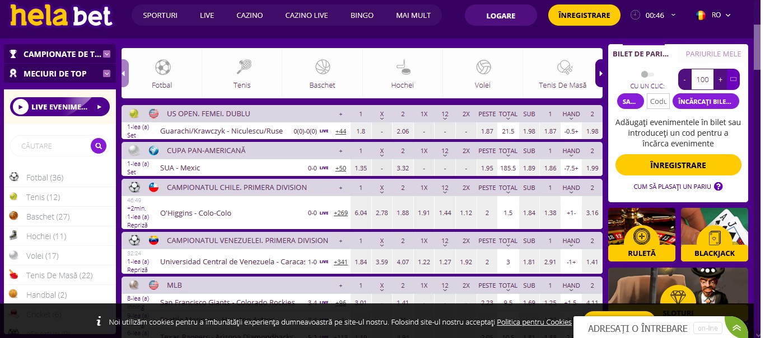Click the header Înregistrare button

coord(584,16)
